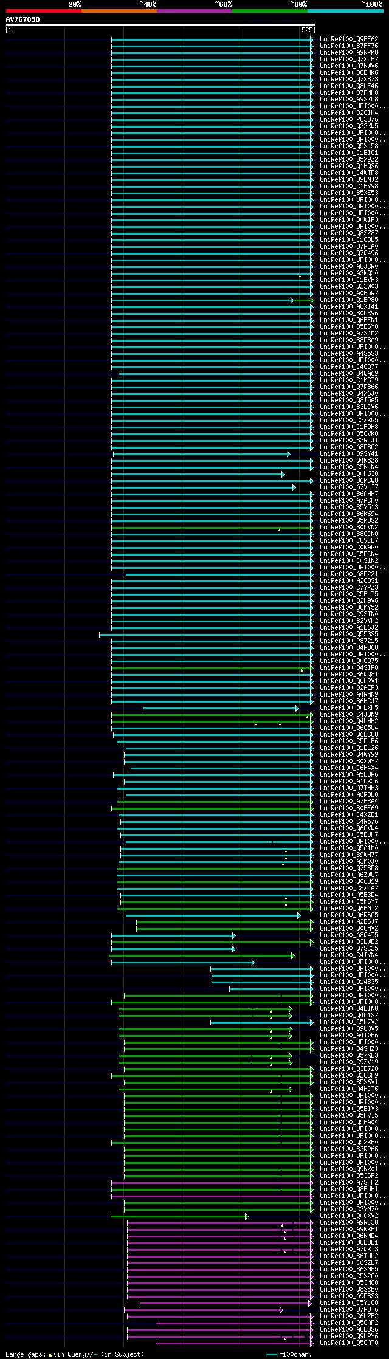Select the UniRef100_Q23W03 label
389x1359 pixels.
tap(349, 287)
